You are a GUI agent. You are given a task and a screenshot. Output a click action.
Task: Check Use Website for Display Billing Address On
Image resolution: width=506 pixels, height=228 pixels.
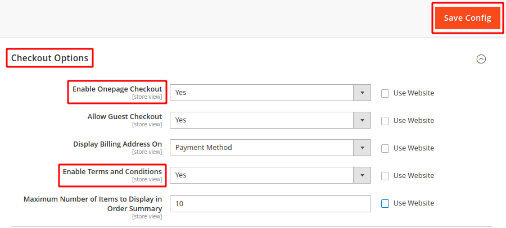[385, 148]
